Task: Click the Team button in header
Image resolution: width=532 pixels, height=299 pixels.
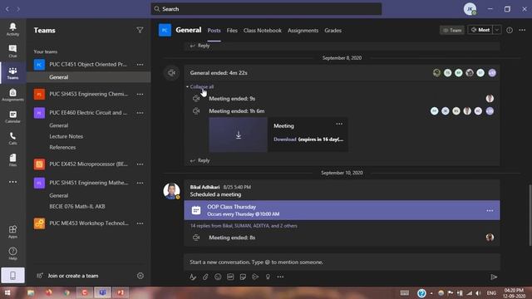Action: [452, 30]
